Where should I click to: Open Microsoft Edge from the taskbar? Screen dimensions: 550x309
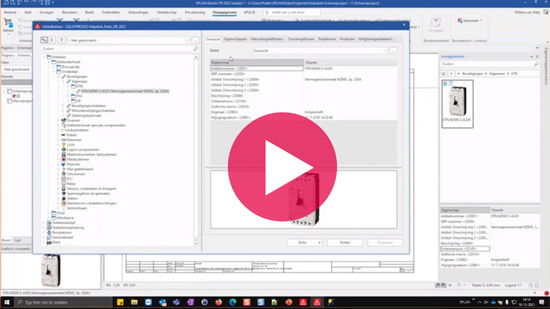click(x=233, y=302)
